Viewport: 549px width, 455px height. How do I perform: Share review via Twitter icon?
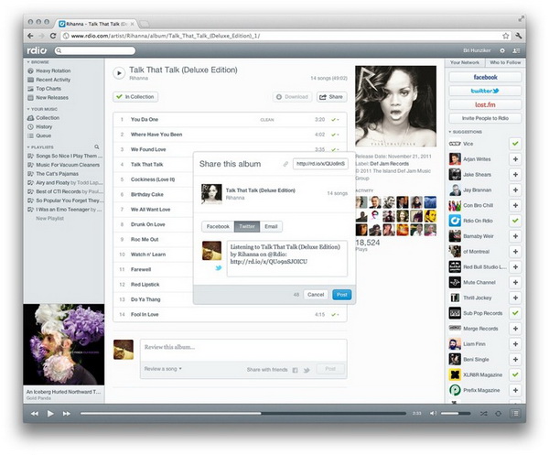(307, 370)
